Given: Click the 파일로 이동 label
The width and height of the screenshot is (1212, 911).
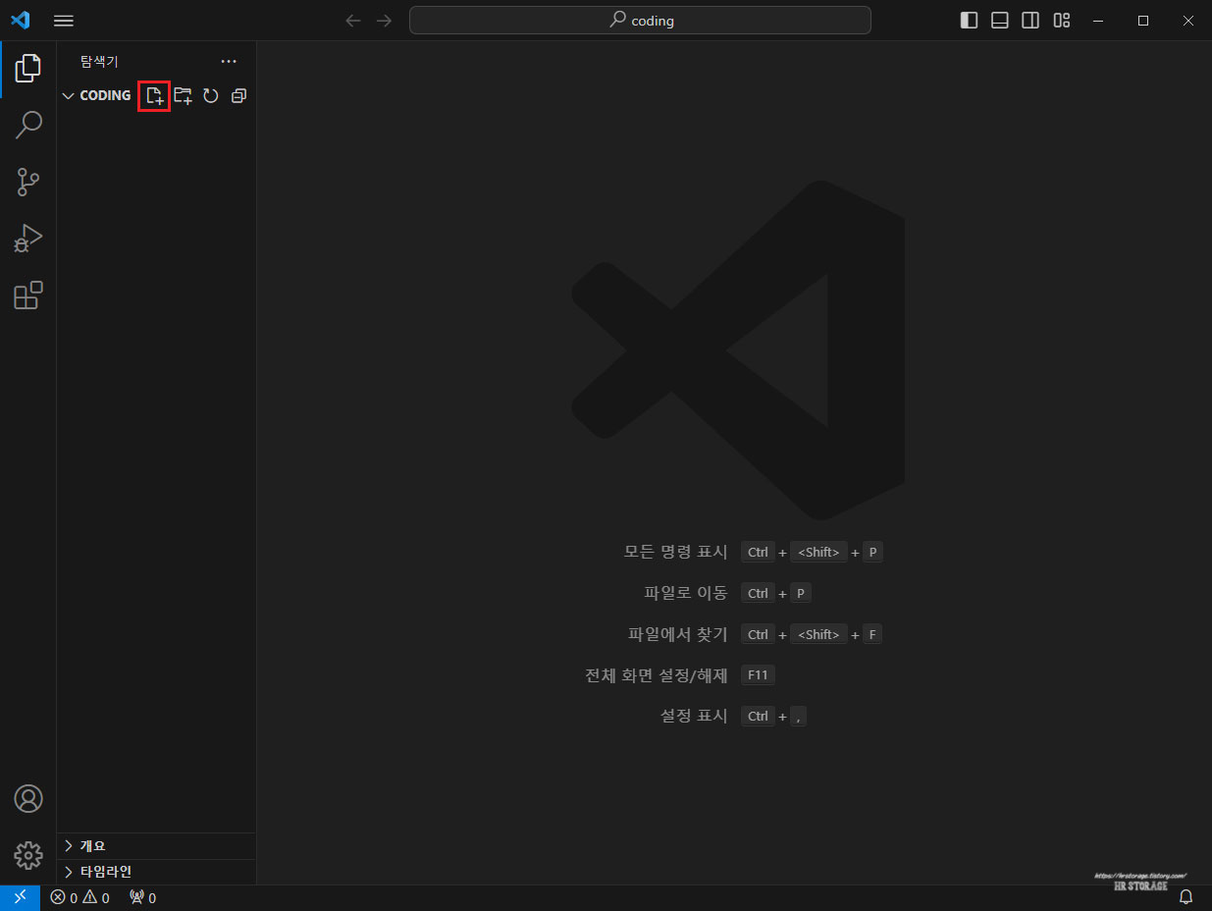Looking at the screenshot, I should click(686, 593).
